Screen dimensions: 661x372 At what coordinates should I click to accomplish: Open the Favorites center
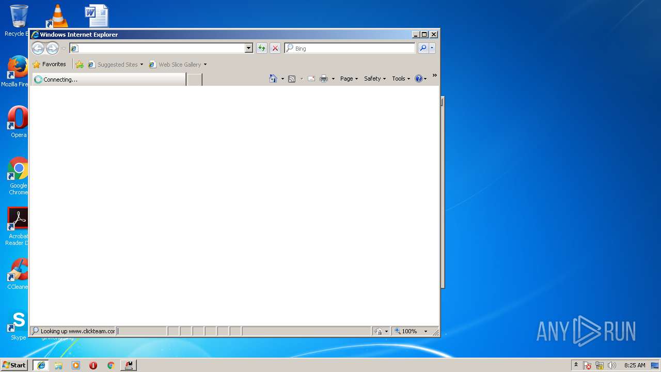coord(50,65)
